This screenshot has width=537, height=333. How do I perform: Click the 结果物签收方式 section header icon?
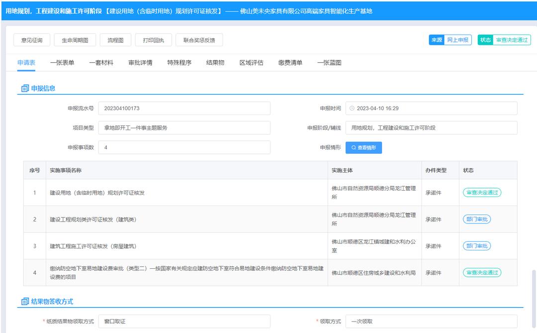(25, 302)
